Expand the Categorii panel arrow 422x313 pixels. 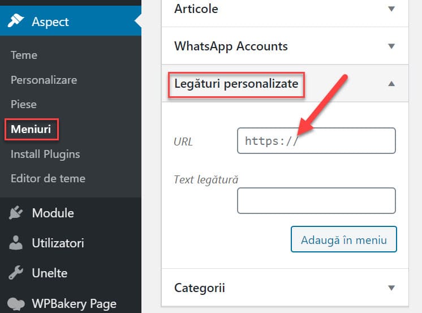[x=391, y=288]
